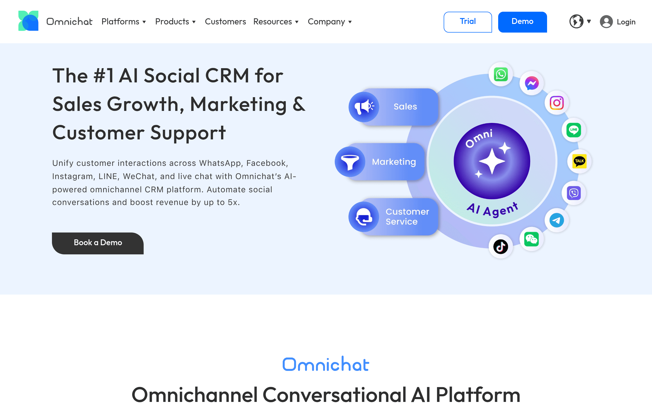Click the blue Demo button
This screenshot has height=407, width=652.
pyautogui.click(x=522, y=22)
